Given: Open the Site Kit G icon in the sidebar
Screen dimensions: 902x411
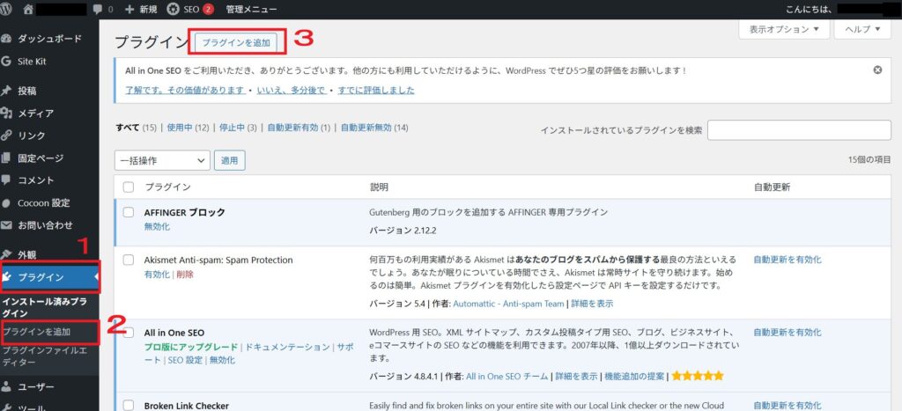Looking at the screenshot, I should 6,61.
